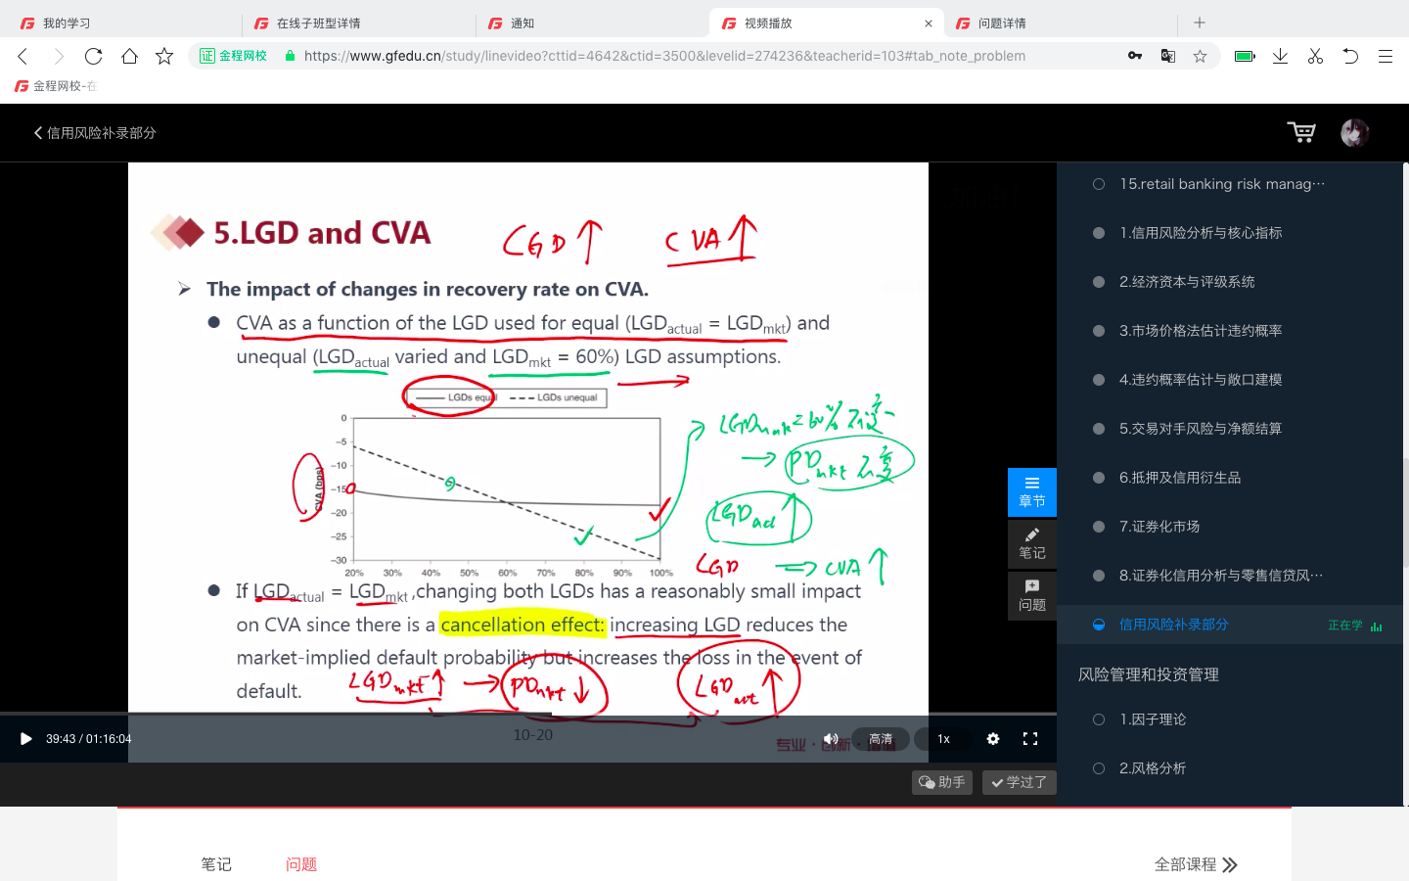Switch to 问题详情 tab
Screen dimensions: 1409x881
tap(1060, 23)
